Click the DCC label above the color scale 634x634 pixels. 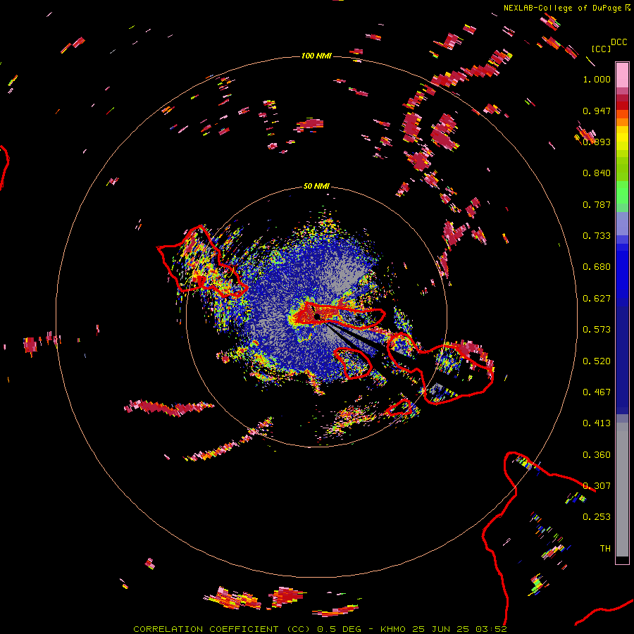(x=619, y=42)
